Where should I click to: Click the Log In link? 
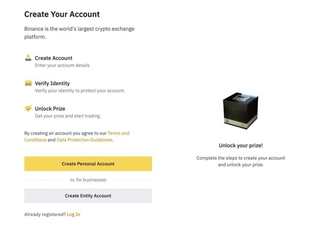coord(74,214)
